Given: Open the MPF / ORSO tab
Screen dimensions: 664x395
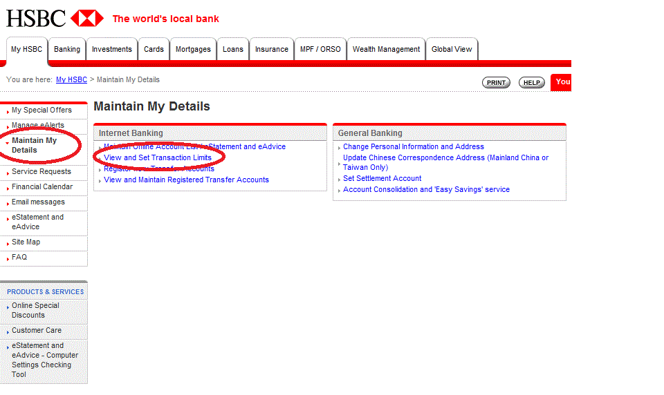Looking at the screenshot, I should [320, 50].
